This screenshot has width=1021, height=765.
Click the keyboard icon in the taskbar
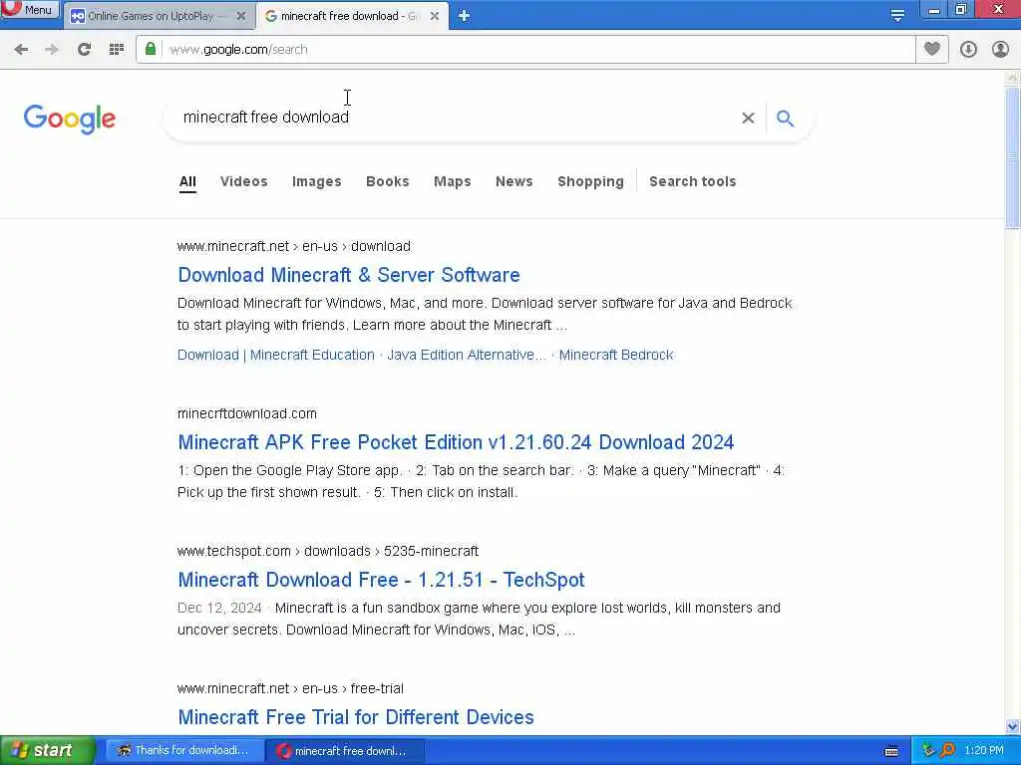[891, 751]
